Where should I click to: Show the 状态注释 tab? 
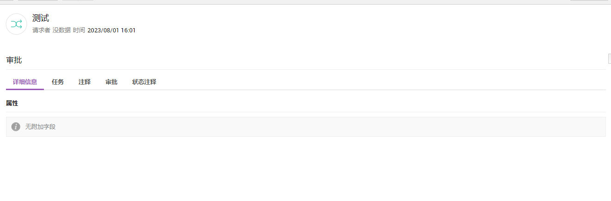click(x=144, y=82)
